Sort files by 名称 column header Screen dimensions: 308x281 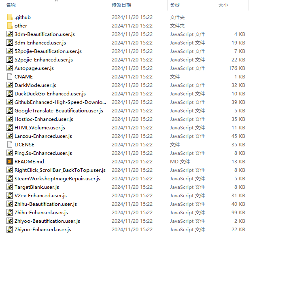pos(11,5)
